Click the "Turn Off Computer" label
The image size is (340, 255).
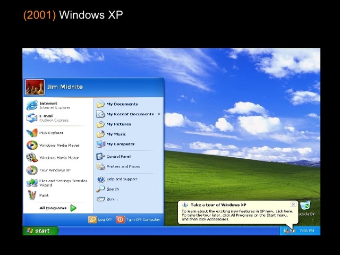[143, 219]
